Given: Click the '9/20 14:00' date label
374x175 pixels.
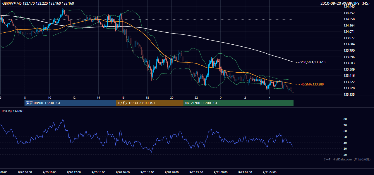Looking at the screenshot, I should click(98, 172).
